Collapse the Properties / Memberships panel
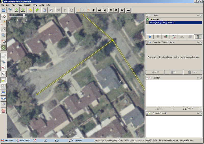The width and height of the screenshot is (204, 144). (147, 42)
